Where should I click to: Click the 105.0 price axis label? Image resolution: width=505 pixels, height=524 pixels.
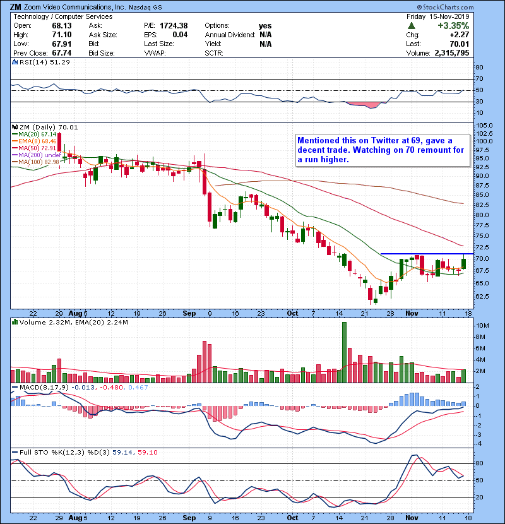pyautogui.click(x=484, y=126)
